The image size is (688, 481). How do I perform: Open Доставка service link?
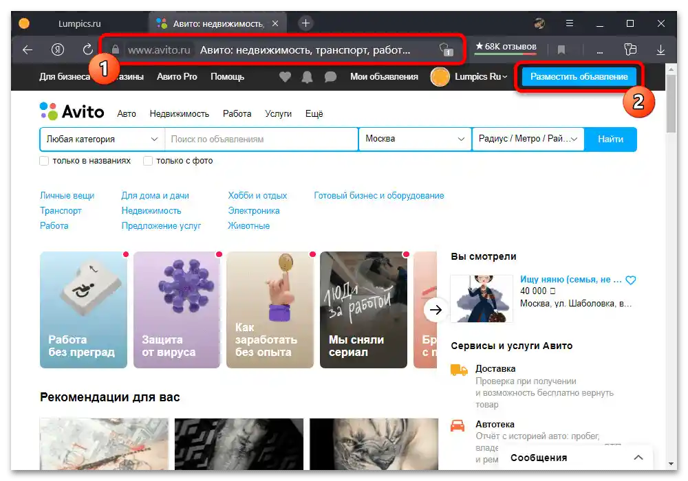click(495, 369)
